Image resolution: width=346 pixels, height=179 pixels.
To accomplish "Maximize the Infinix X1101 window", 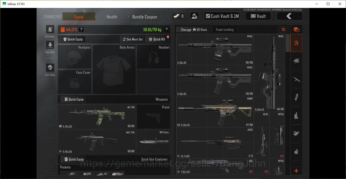I will pyautogui.click(x=328, y=4).
